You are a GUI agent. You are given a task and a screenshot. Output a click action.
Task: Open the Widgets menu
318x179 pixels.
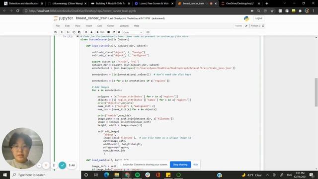(x=124, y=26)
